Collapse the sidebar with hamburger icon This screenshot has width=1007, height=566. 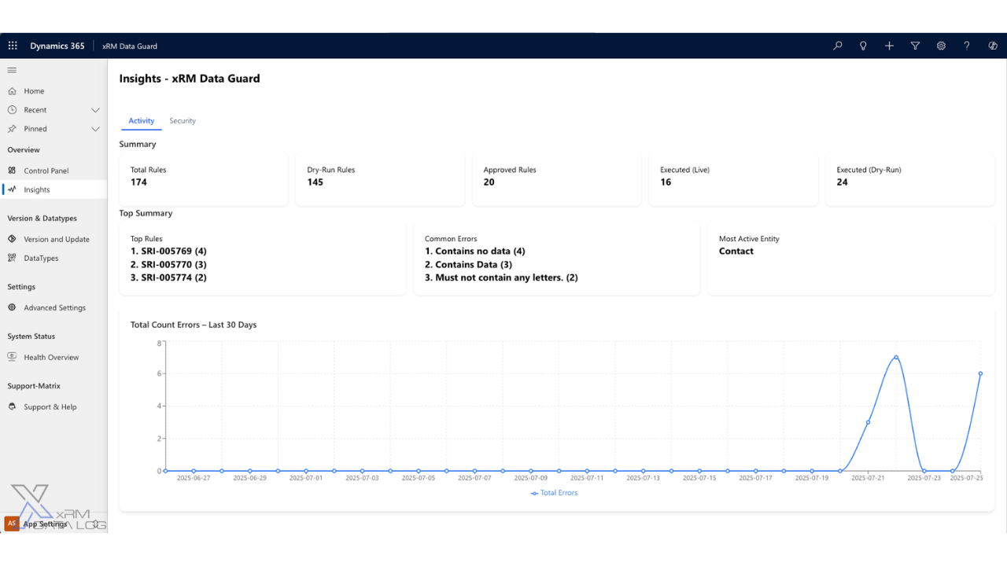pyautogui.click(x=12, y=70)
